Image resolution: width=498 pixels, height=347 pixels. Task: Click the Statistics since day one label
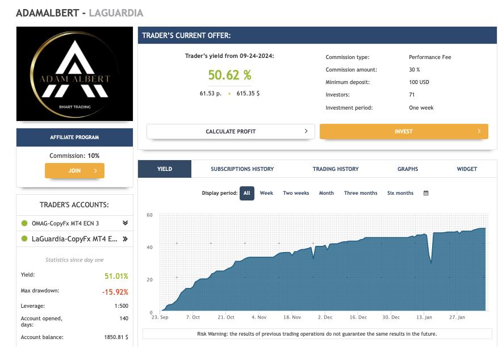point(74,260)
